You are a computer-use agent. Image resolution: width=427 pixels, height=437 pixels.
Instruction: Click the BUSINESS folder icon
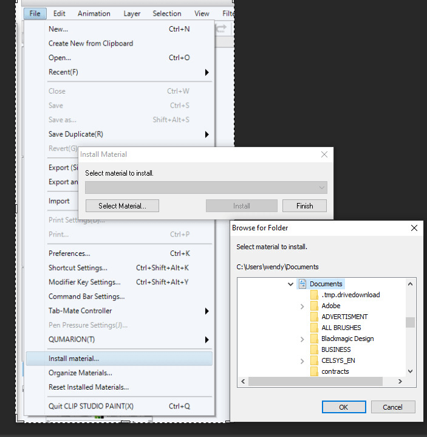pos(314,349)
